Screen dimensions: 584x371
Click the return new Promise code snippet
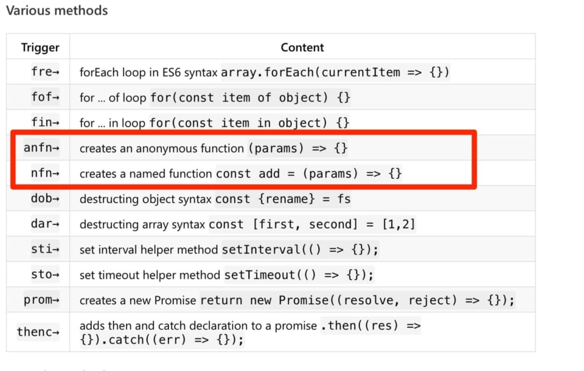coord(358,300)
